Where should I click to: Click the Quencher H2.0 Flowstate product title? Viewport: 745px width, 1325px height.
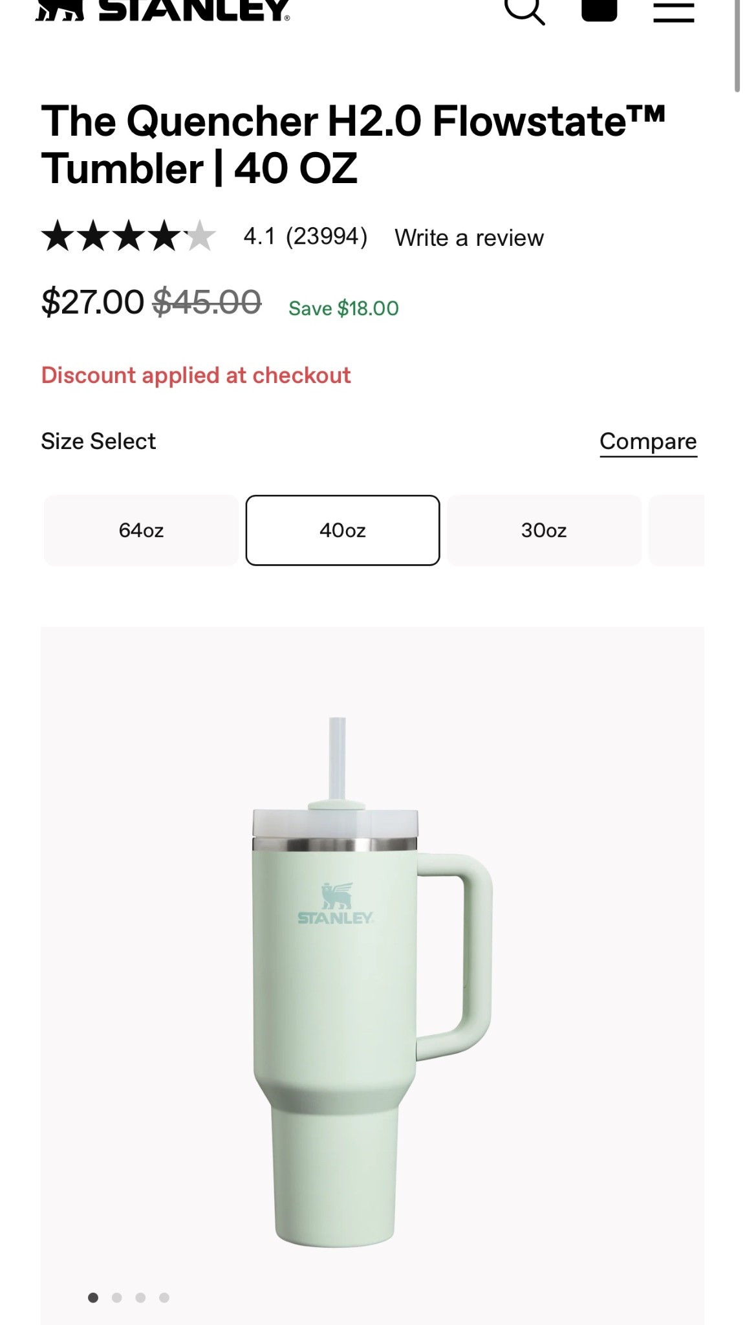(352, 144)
